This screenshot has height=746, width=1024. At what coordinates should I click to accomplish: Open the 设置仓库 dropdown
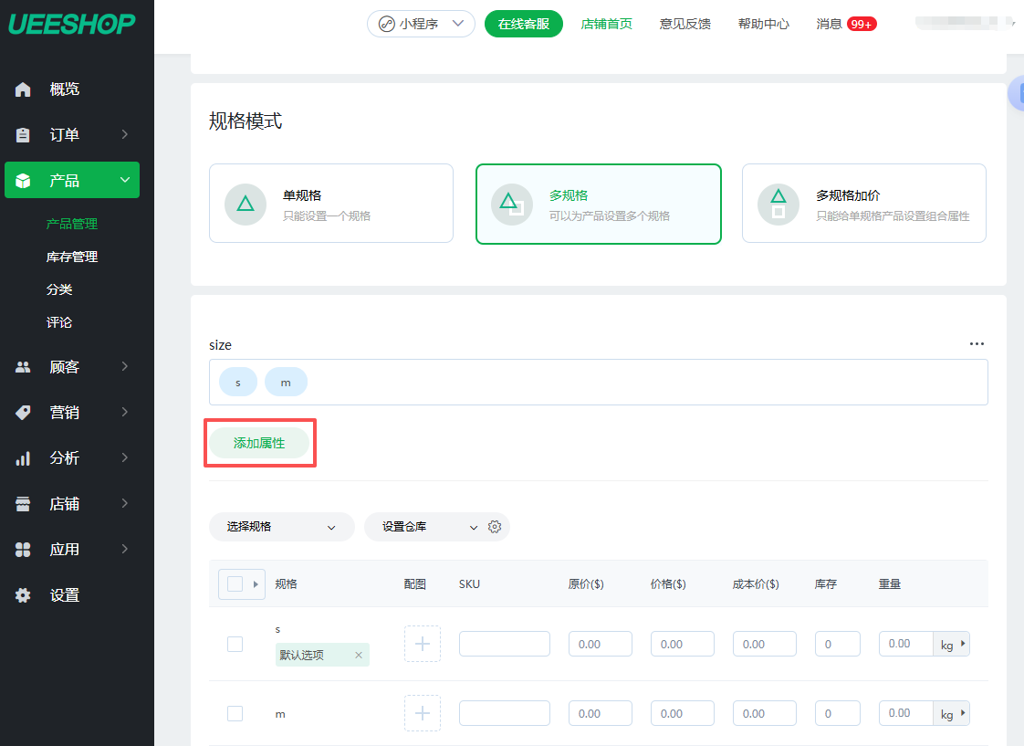click(429, 527)
